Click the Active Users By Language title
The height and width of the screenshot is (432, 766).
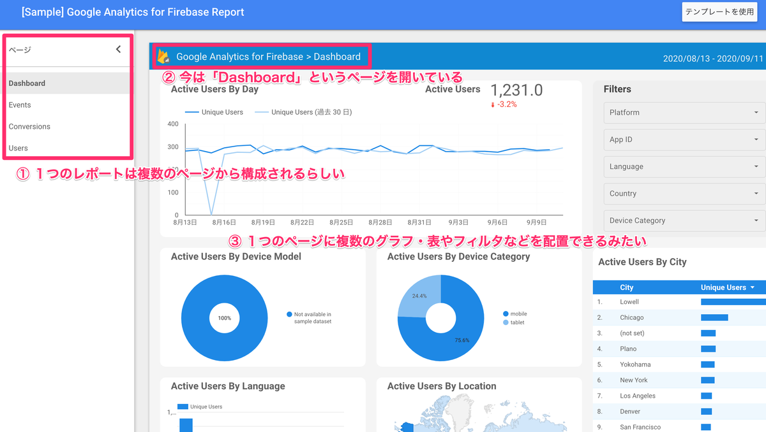click(228, 386)
